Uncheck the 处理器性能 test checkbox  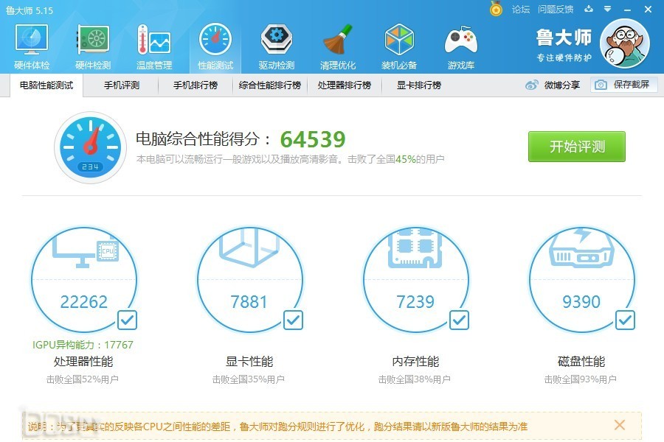127,320
